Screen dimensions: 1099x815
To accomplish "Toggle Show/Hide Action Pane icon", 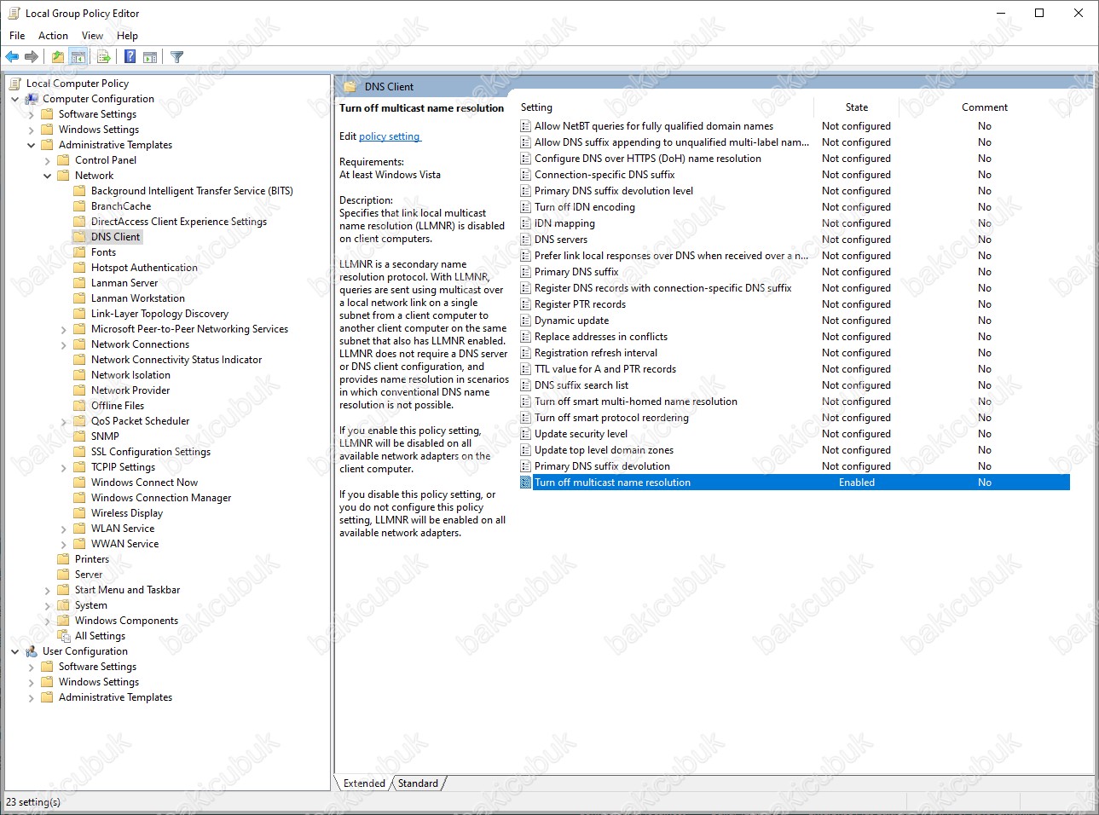I will pyautogui.click(x=150, y=57).
